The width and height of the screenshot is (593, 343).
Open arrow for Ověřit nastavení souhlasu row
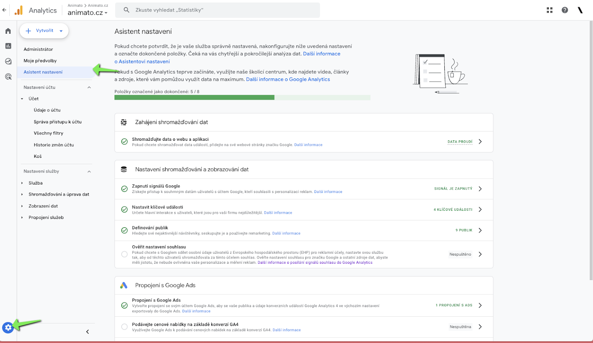click(x=480, y=254)
